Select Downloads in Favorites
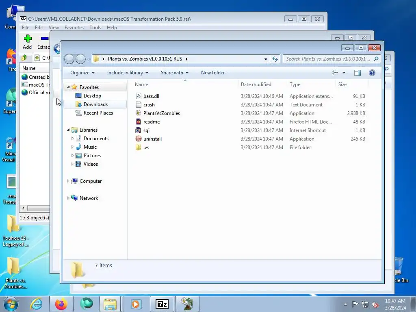Screen dimensions: 416x312 95,104
